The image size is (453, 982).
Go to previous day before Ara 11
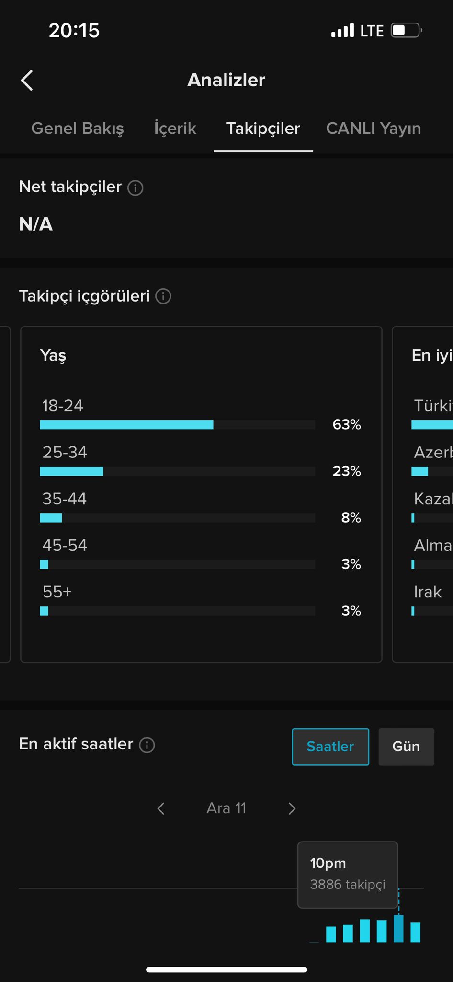tap(161, 809)
